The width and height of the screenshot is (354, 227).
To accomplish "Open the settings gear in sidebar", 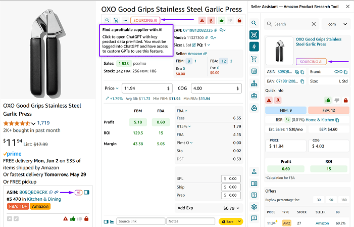I will point(254,207).
